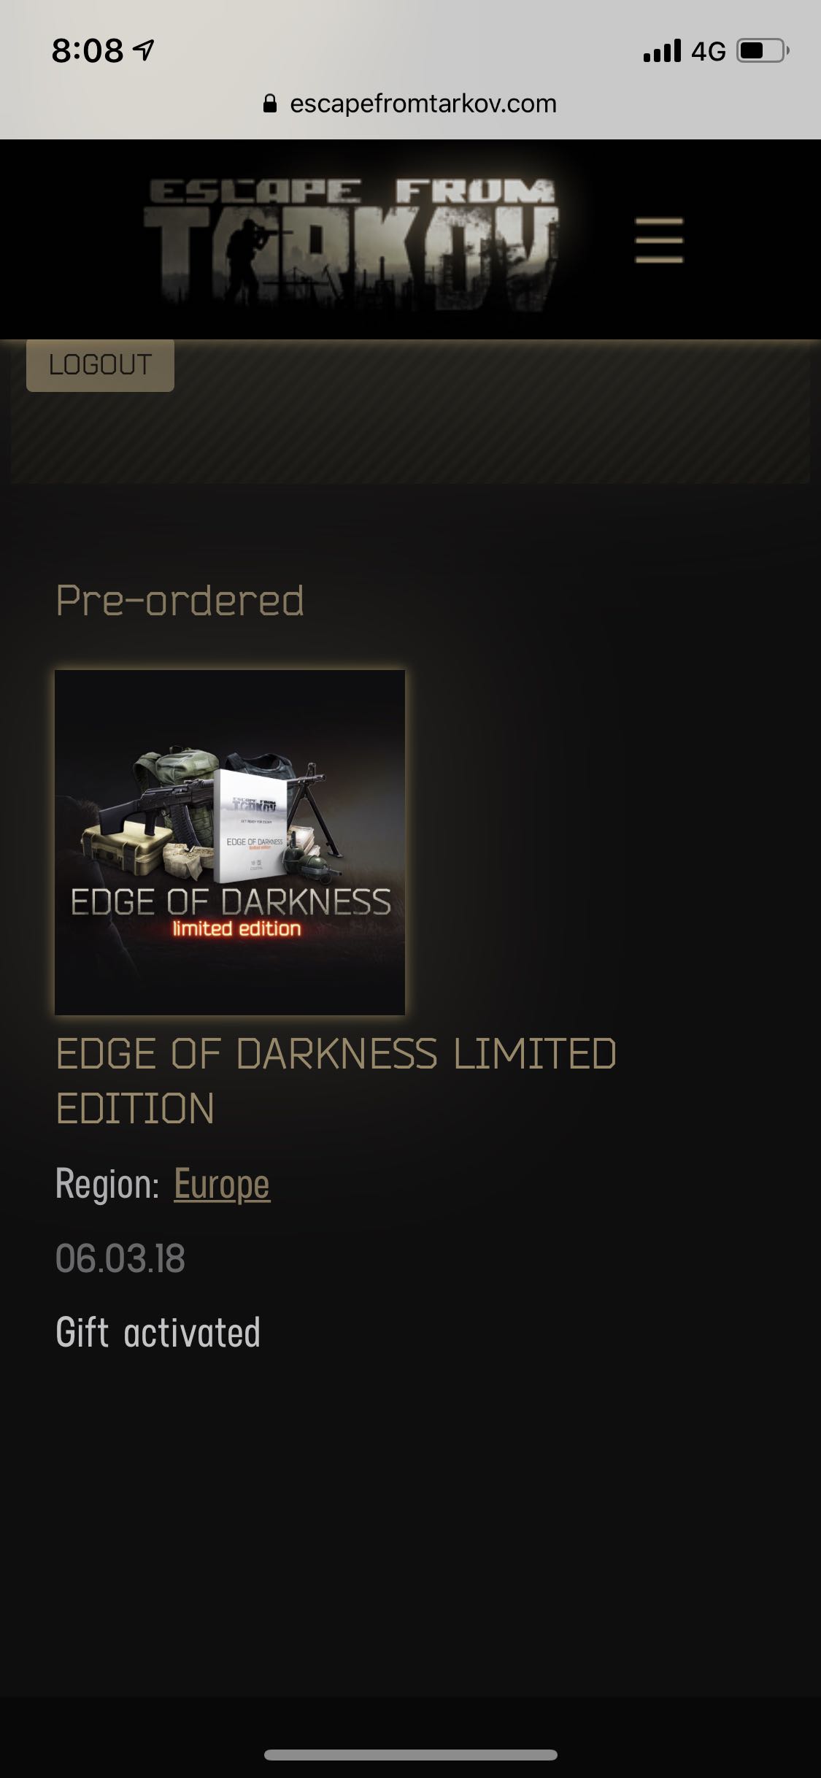The height and width of the screenshot is (1778, 821).
Task: Tap the battery indicator icon
Action: tap(763, 50)
